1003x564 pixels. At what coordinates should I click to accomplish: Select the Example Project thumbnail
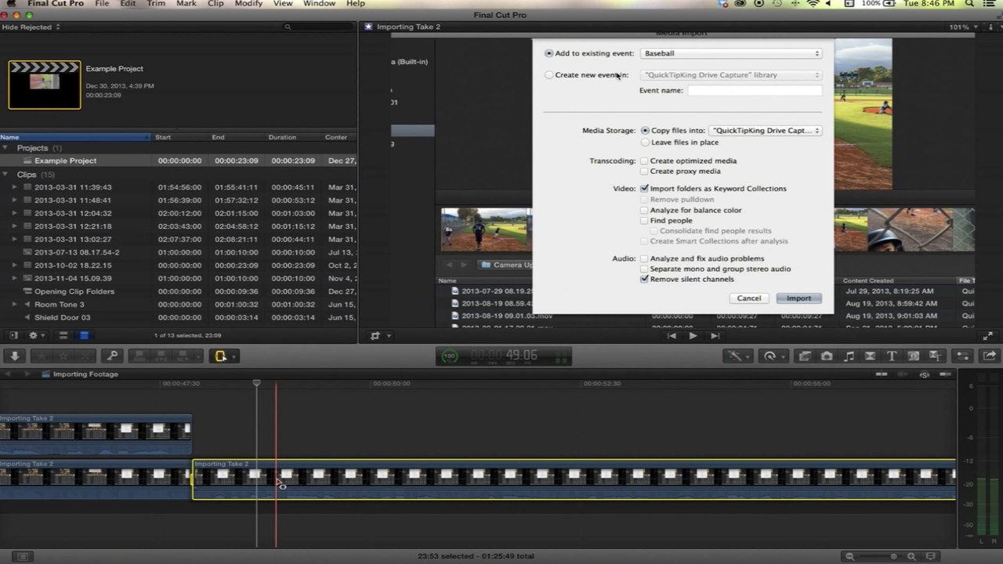coord(44,85)
